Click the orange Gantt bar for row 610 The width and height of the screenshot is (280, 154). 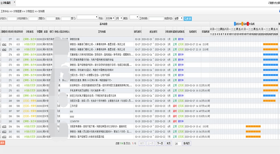[270, 44]
